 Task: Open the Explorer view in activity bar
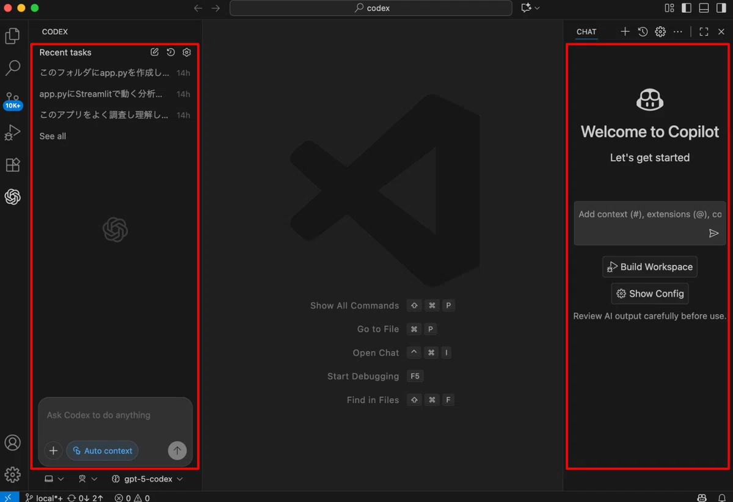[12, 36]
